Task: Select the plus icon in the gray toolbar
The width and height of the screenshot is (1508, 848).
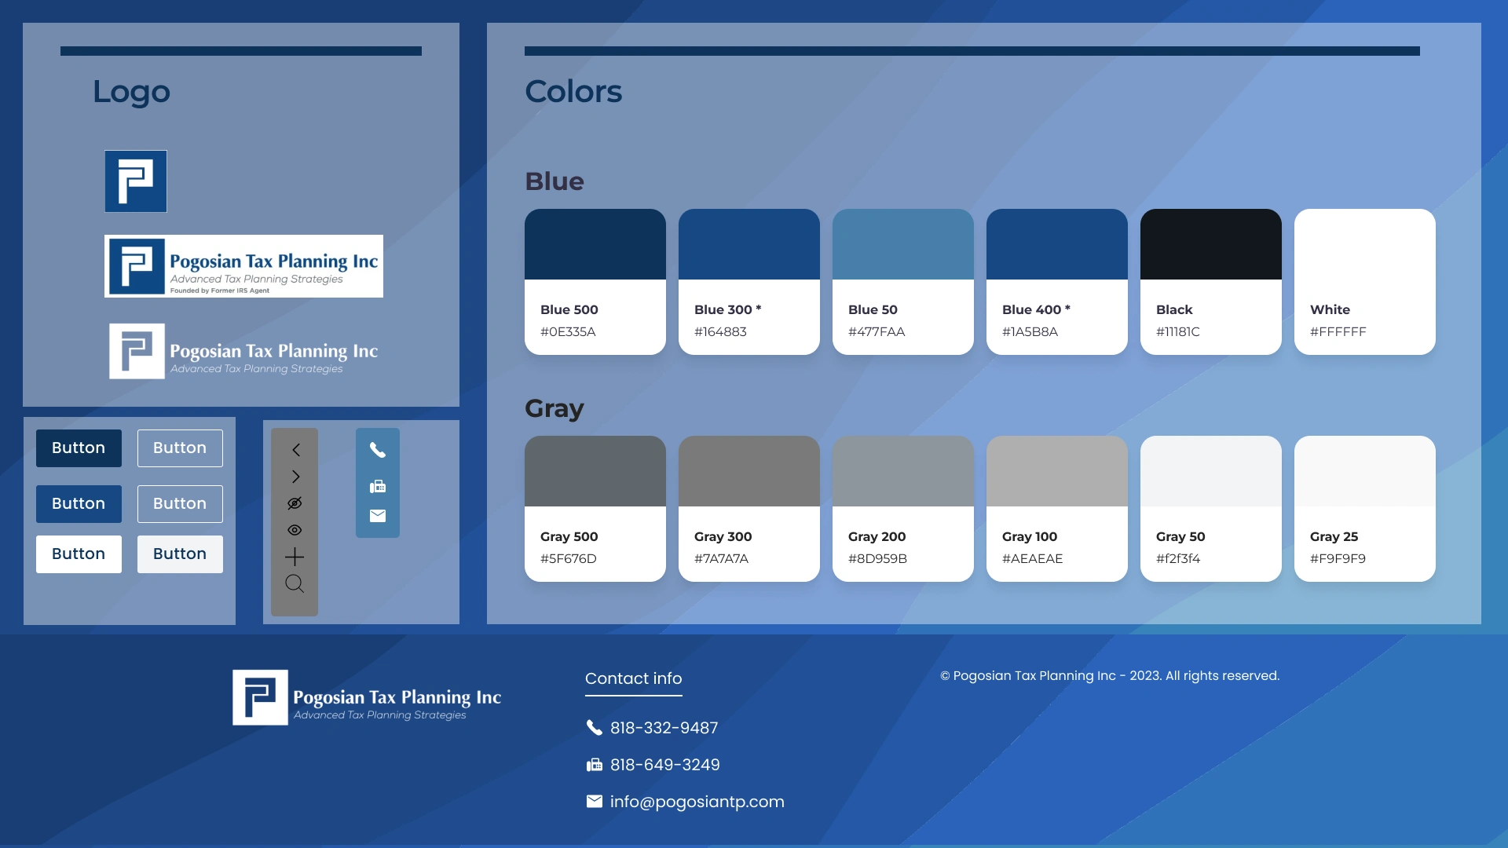Action: pyautogui.click(x=295, y=557)
